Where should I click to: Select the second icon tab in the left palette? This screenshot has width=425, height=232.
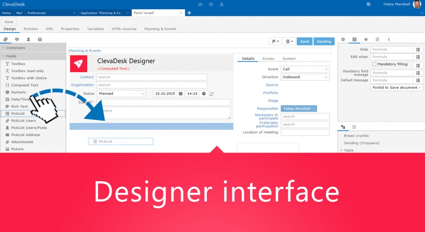click(x=17, y=39)
